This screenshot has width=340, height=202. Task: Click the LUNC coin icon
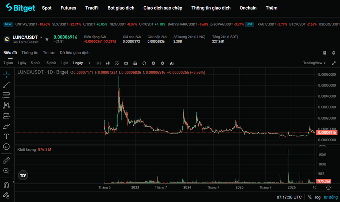[7, 39]
